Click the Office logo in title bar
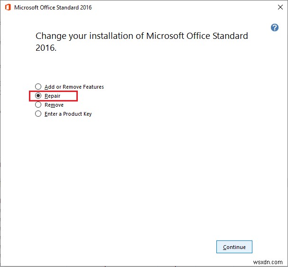Viewport: 288px width, 267px height. coord(8,7)
